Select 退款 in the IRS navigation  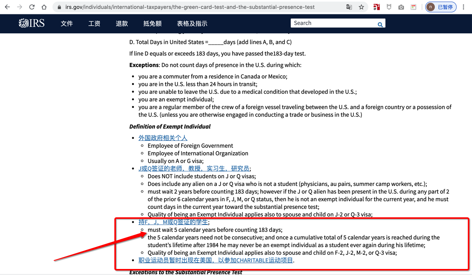(x=122, y=24)
